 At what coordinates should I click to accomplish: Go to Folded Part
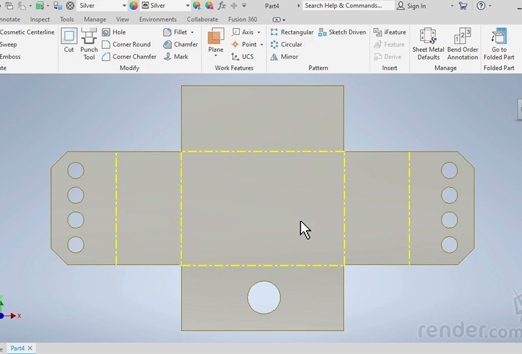click(499, 43)
